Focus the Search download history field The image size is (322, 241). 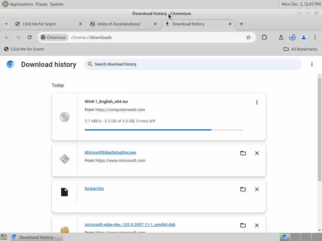[193, 64]
